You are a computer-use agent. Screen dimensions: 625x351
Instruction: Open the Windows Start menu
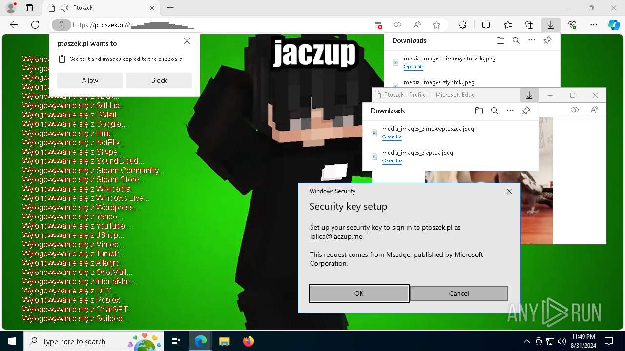pos(11,341)
